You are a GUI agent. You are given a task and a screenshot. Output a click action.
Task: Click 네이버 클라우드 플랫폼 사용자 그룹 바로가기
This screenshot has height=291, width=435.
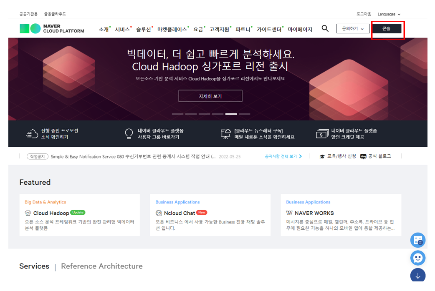161,134
